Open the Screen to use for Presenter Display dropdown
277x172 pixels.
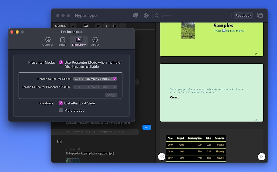(95, 87)
